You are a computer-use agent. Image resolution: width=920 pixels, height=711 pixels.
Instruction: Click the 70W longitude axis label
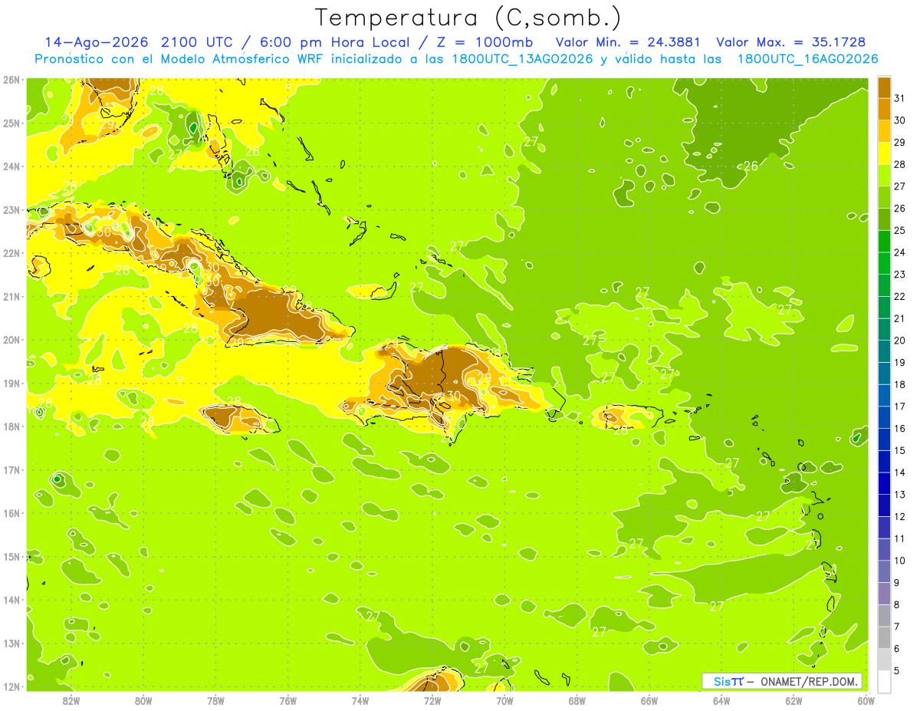pyautogui.click(x=504, y=701)
